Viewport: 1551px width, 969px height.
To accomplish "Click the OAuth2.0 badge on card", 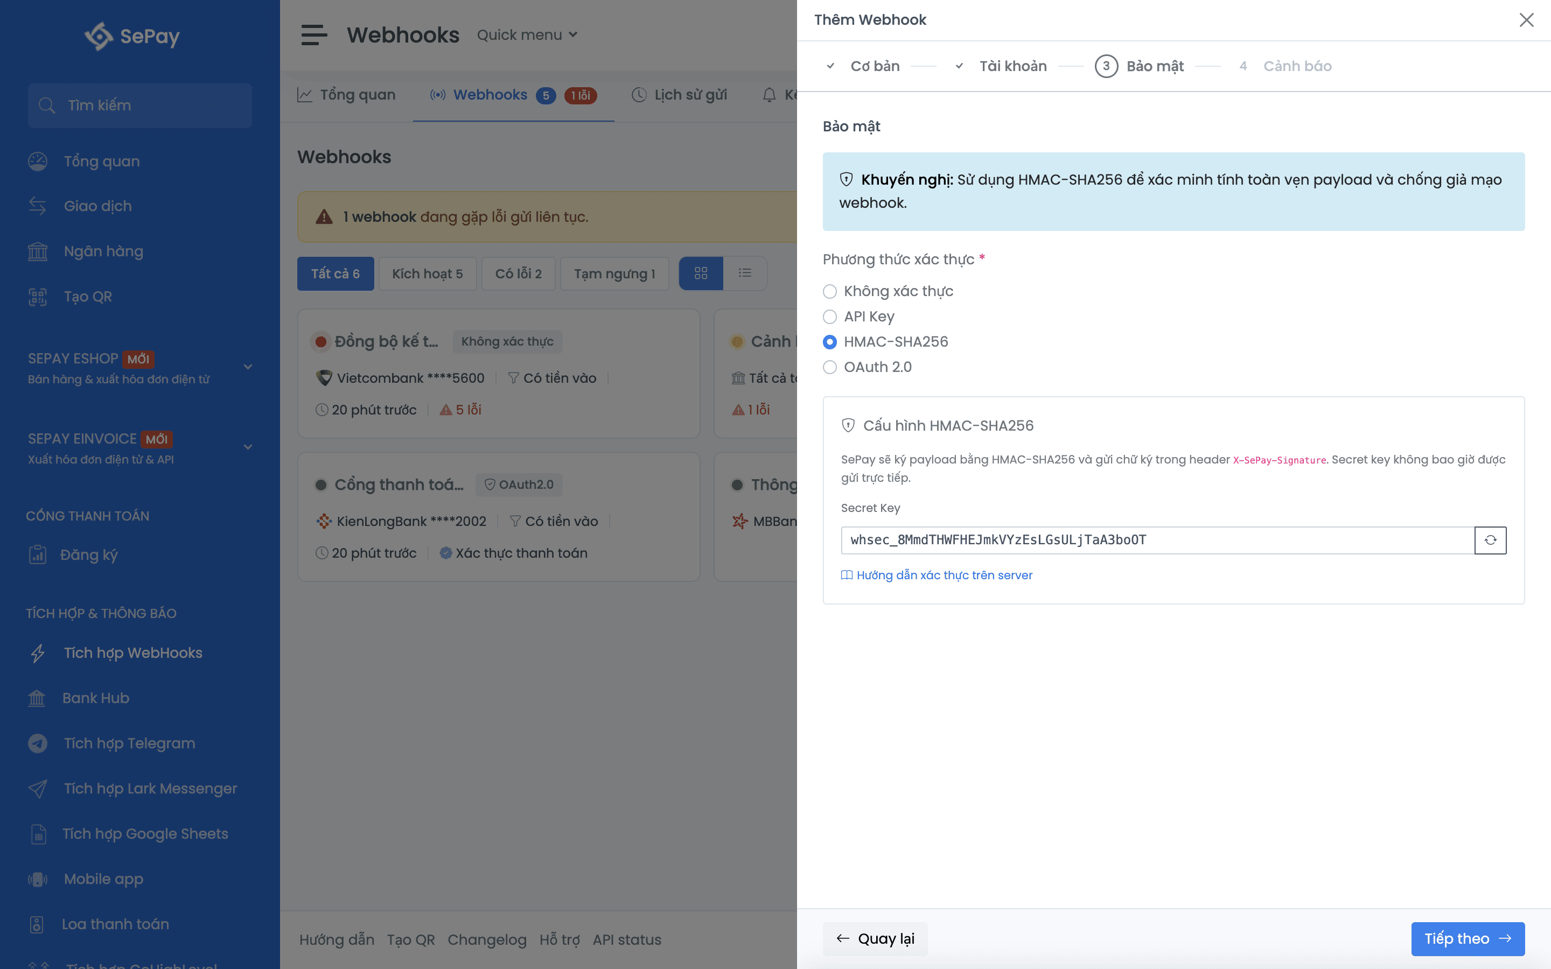I will point(519,485).
